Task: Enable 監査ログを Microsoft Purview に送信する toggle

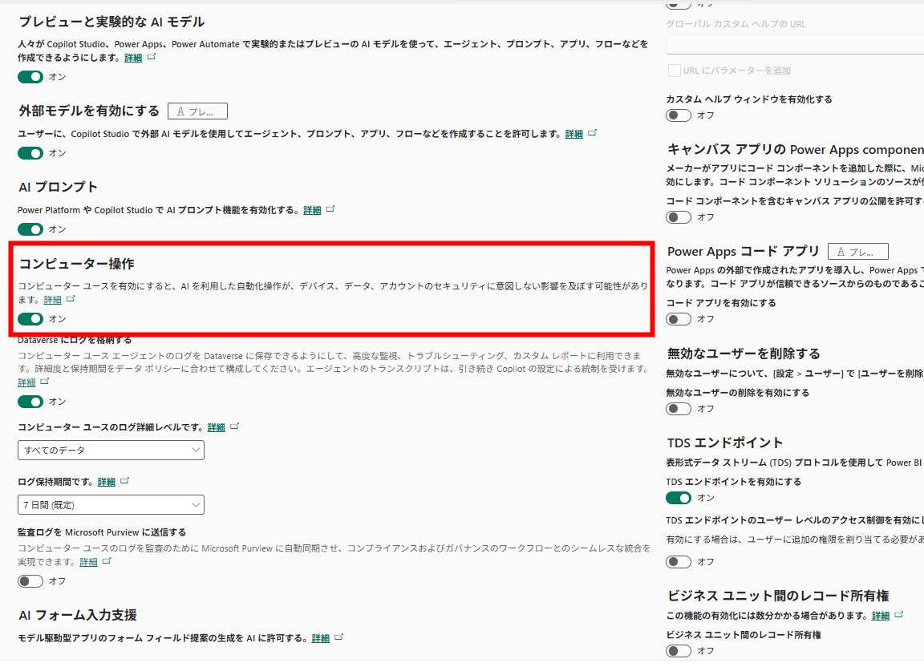Action: [30, 581]
